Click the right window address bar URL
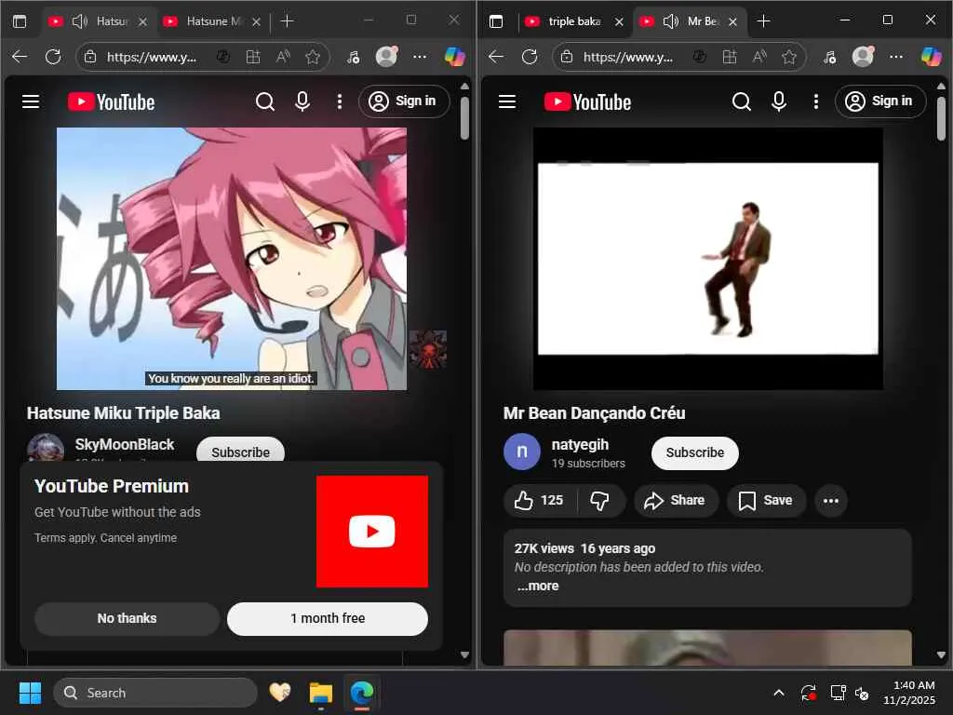Screen dimensions: 953x715 pyautogui.click(x=628, y=57)
